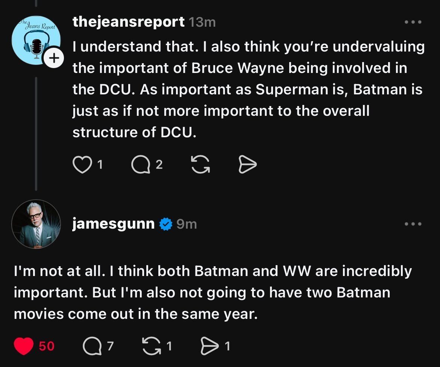Screen dimensions: 440x367
Task: Open thejeansreport's post text about Bruce Wayne
Action: click(x=247, y=89)
